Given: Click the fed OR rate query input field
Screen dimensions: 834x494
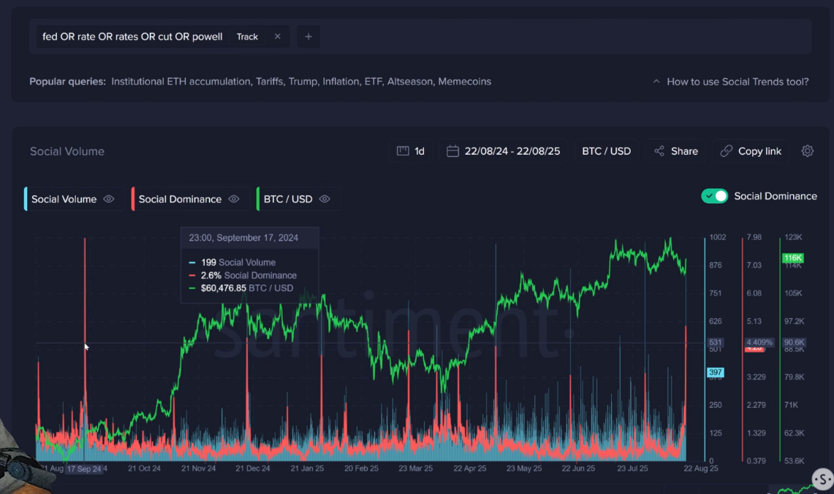Looking at the screenshot, I should point(132,36).
